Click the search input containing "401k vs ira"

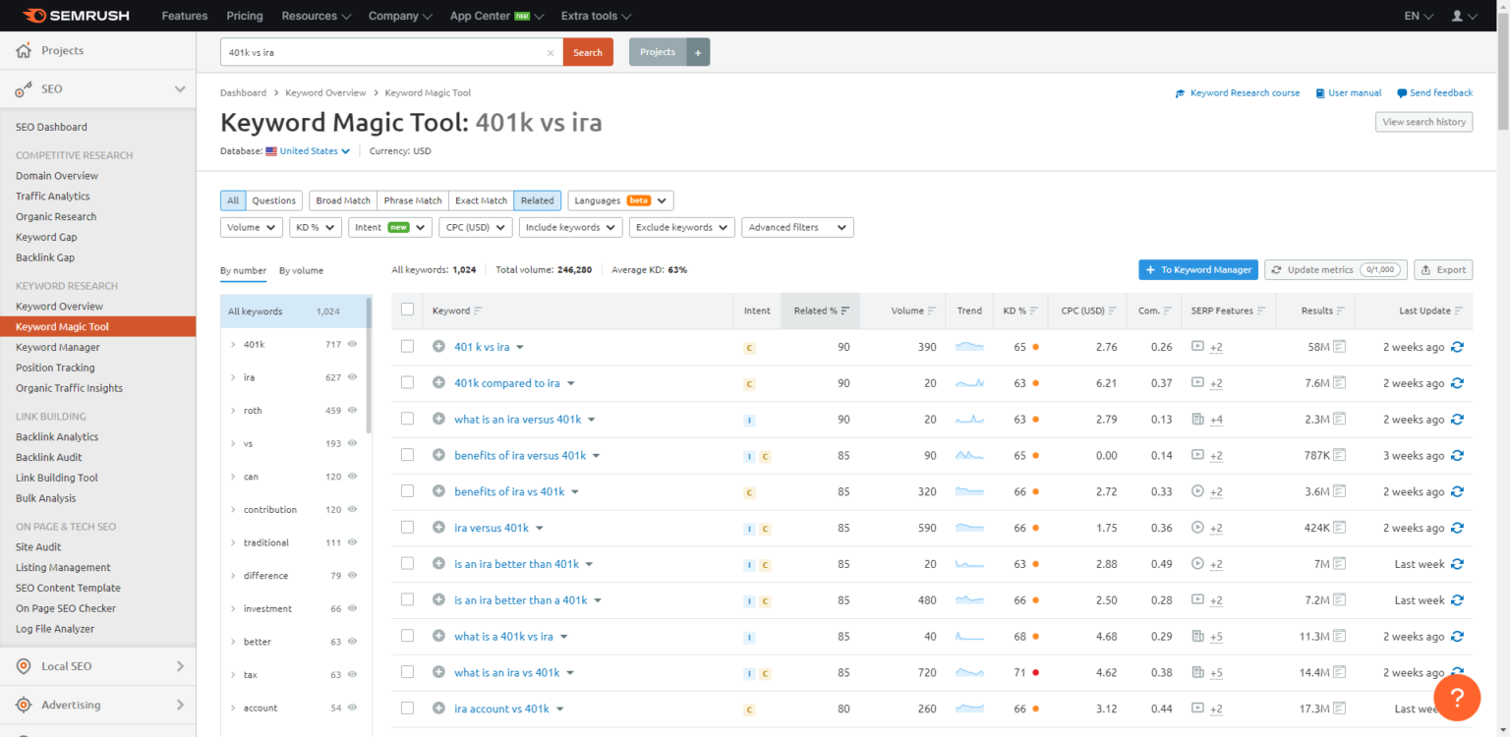pos(383,51)
